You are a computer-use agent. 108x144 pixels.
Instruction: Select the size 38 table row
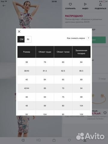click(x=54, y=62)
